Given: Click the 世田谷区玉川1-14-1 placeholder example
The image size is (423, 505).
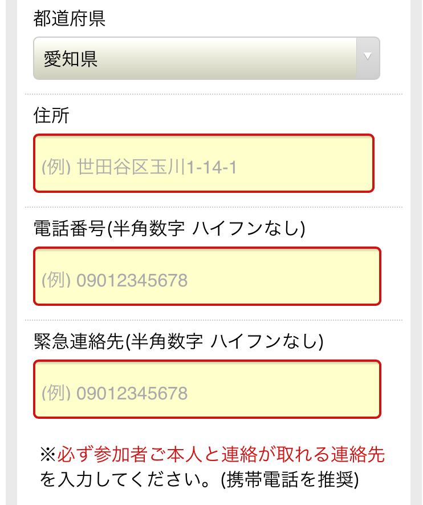Looking at the screenshot, I should tap(157, 167).
